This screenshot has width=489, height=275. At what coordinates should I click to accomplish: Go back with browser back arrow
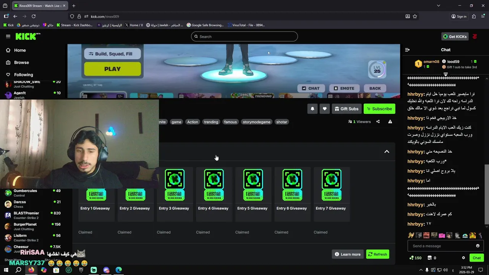click(x=15, y=16)
